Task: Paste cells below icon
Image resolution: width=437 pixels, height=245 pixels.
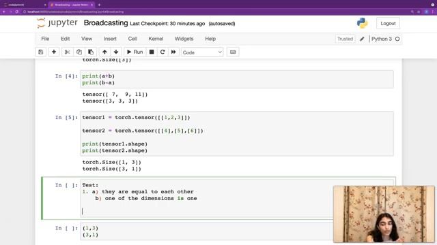Action: (x=91, y=52)
